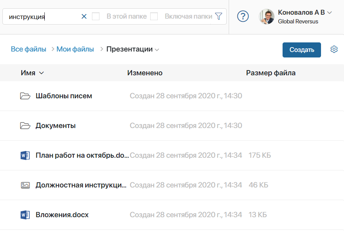The image size is (344, 237).
Task: Enable the 'Включая папки' checkbox
Action: (x=154, y=16)
